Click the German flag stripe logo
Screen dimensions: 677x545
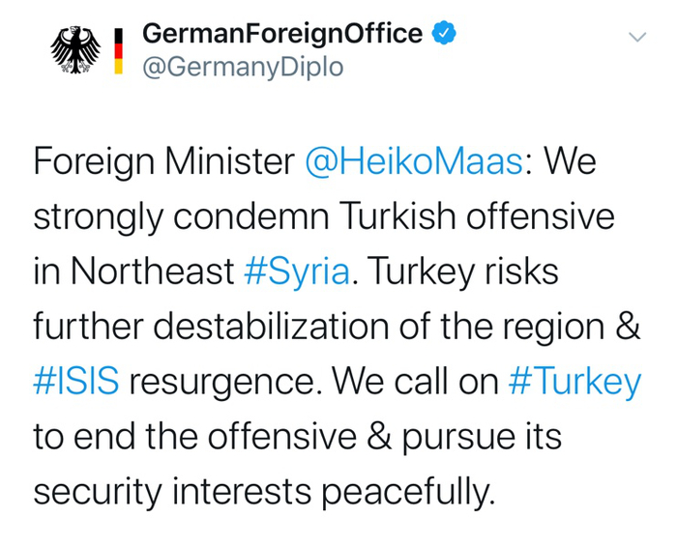tap(119, 50)
